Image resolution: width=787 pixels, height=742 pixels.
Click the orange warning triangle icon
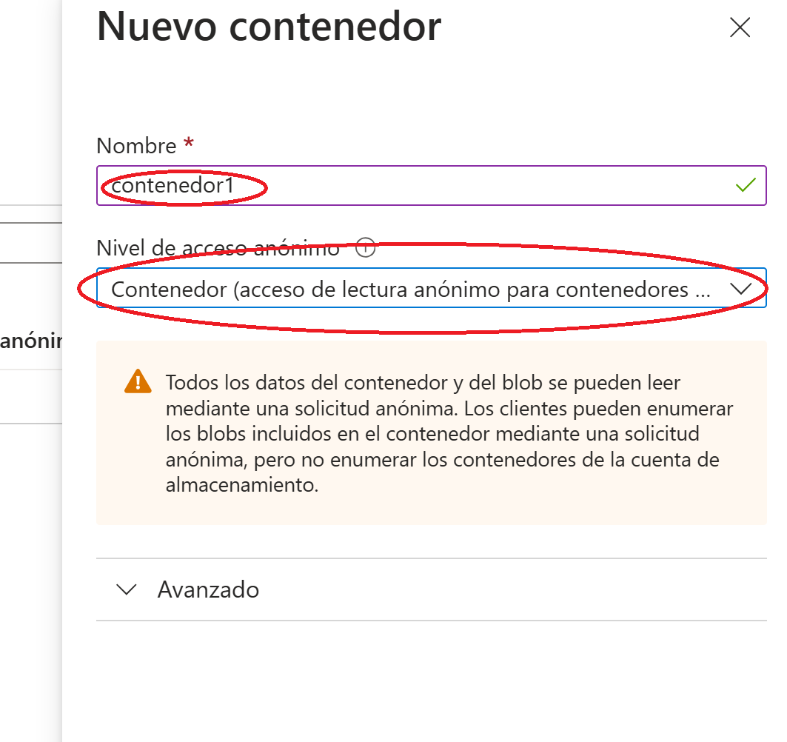point(138,381)
